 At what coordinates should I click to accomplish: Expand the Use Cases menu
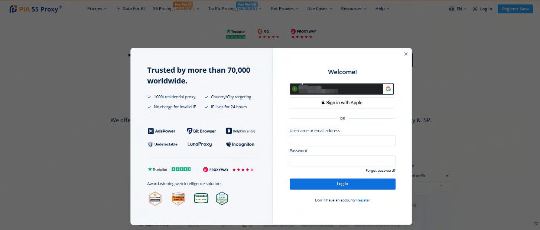320,9
